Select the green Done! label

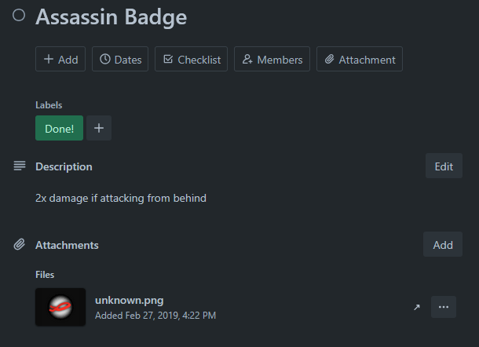click(x=59, y=129)
